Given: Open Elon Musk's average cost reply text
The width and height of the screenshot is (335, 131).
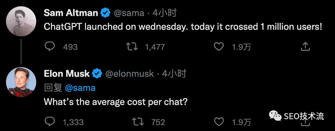Looking at the screenshot, I should [116, 102].
